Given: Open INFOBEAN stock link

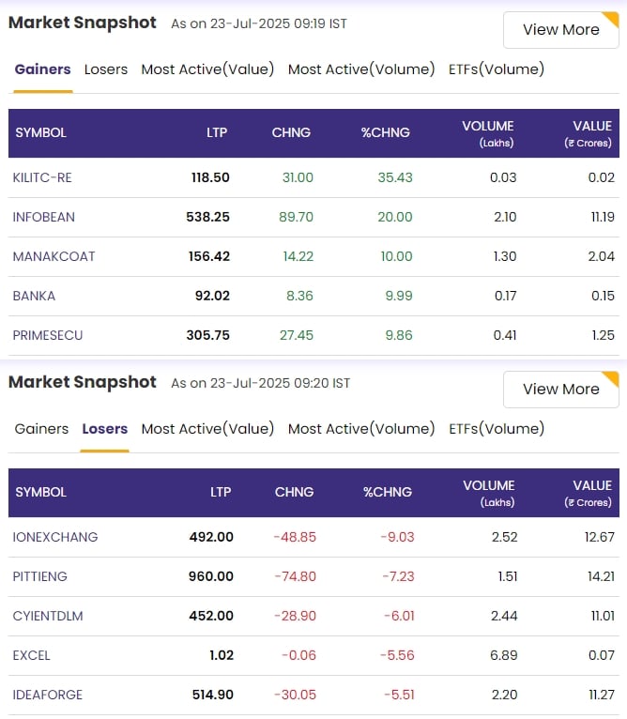Looking at the screenshot, I should point(43,217).
